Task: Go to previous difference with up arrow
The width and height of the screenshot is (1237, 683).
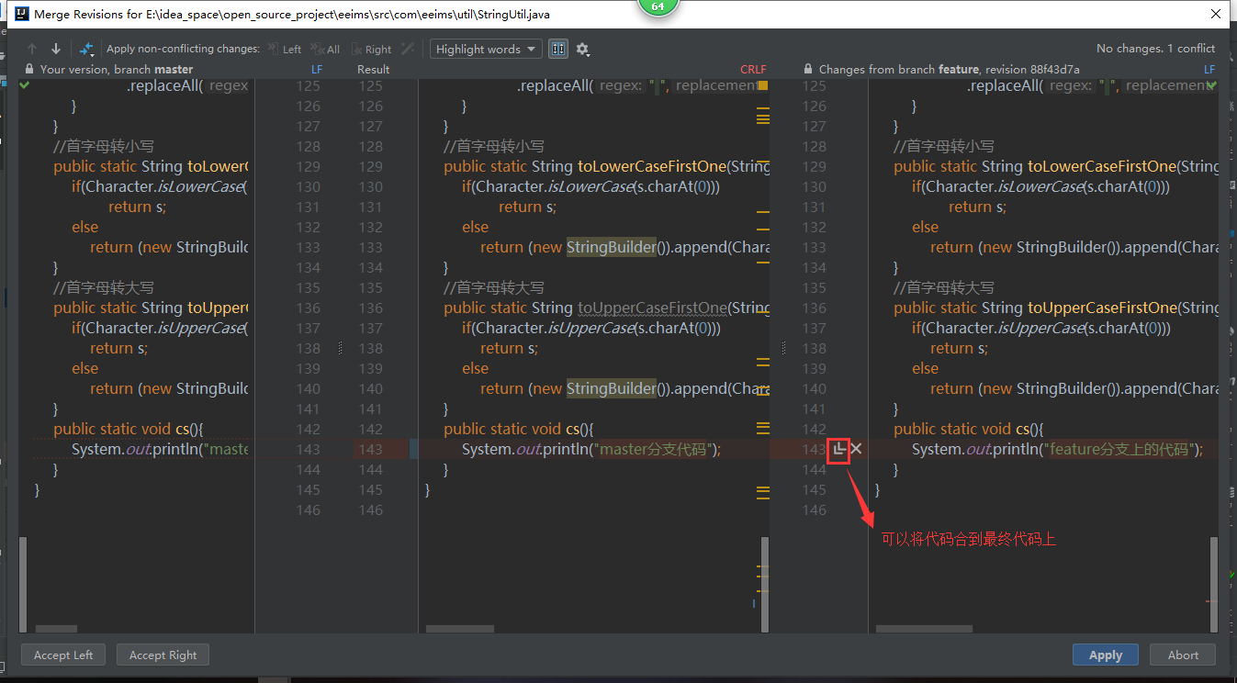Action: pos(33,49)
